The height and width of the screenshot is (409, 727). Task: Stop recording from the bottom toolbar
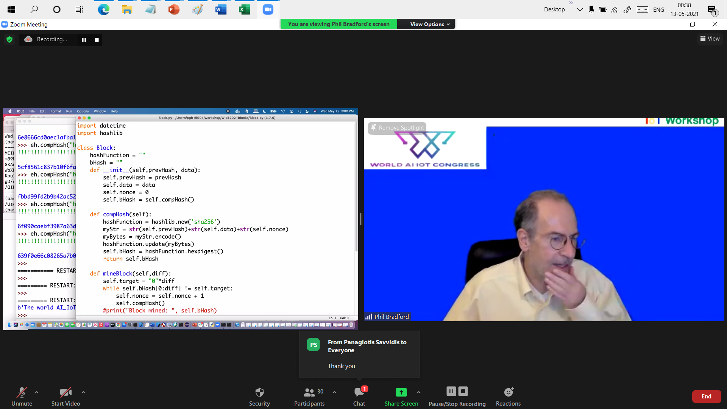tap(463, 391)
